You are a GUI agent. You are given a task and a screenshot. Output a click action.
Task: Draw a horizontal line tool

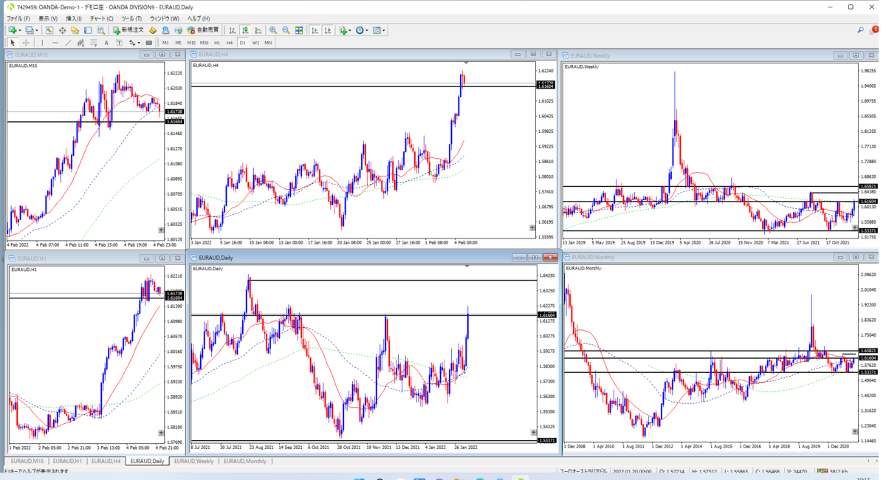tap(55, 43)
